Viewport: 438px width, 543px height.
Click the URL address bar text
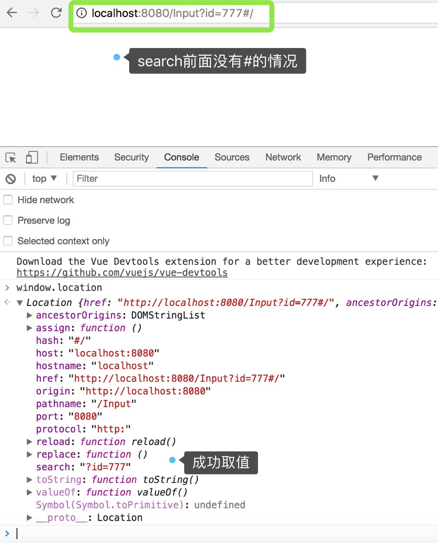point(172,13)
